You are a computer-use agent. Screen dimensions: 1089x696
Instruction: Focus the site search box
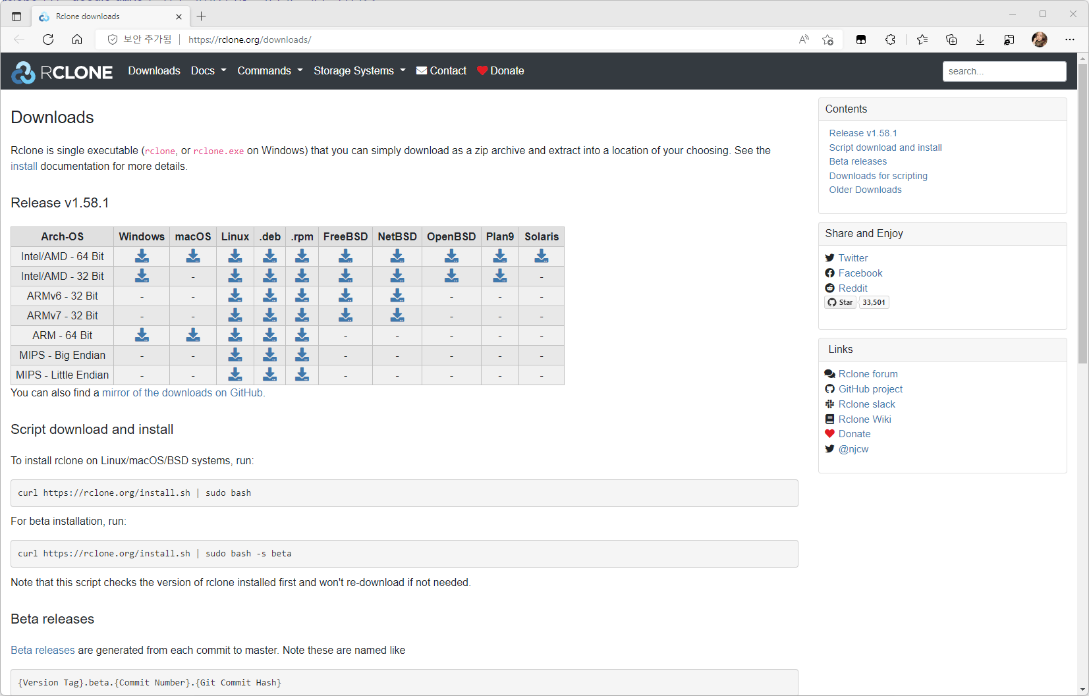pyautogui.click(x=1004, y=71)
